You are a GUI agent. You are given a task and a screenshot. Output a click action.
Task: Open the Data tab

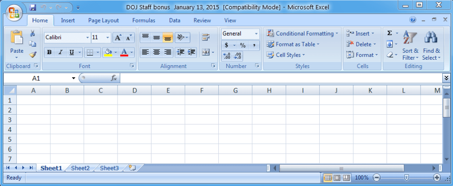[175, 20]
